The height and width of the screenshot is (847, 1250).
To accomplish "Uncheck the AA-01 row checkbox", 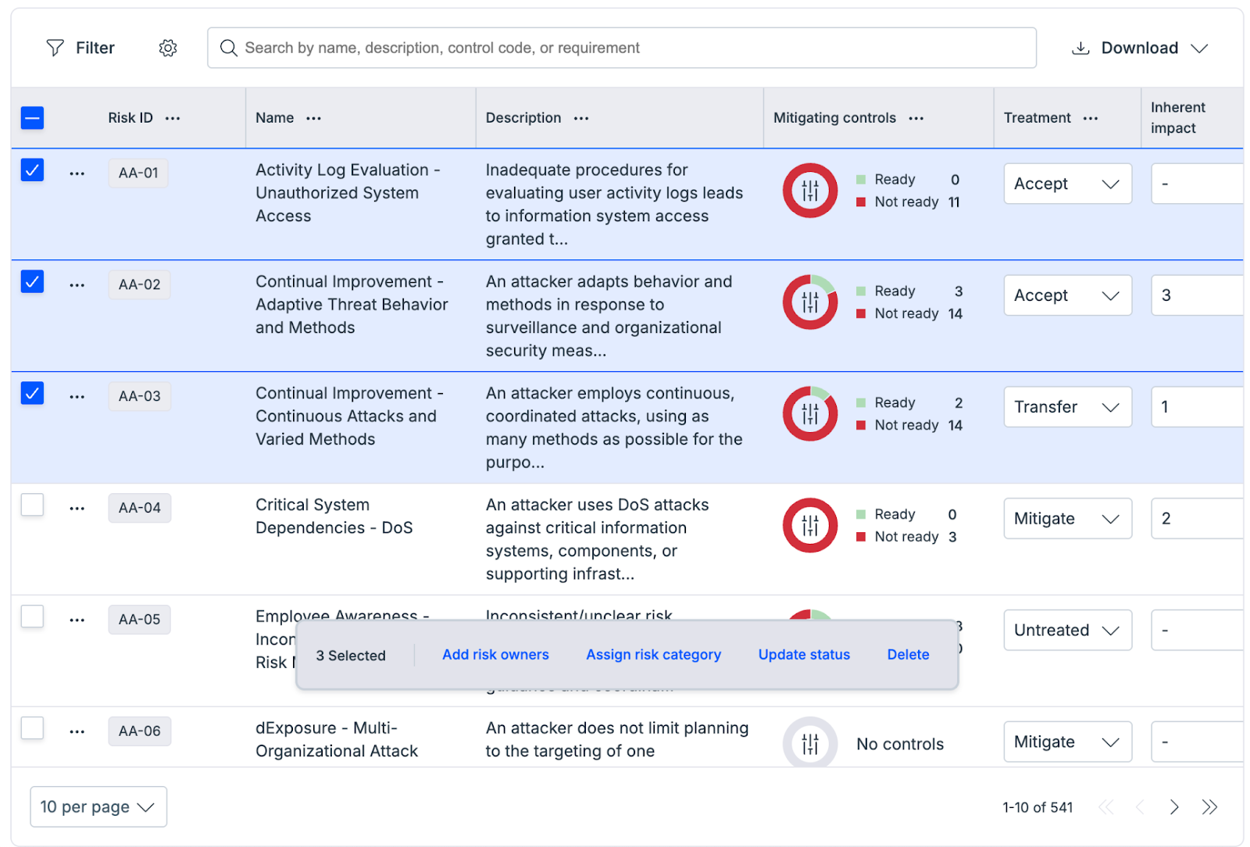I will tap(32, 170).
